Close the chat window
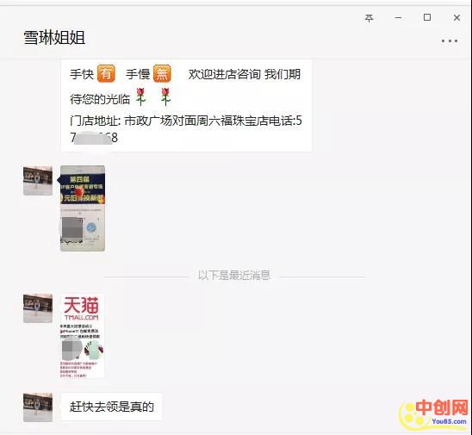The image size is (472, 435). (456, 18)
